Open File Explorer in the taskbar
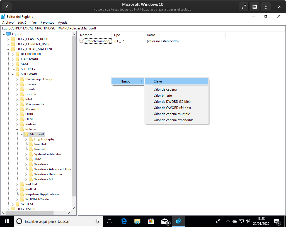 tap(137, 221)
